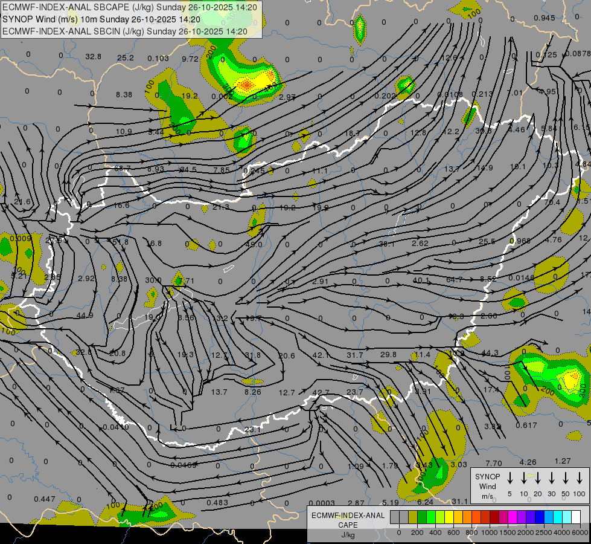Click the map value '0.202'

coord(385,96)
